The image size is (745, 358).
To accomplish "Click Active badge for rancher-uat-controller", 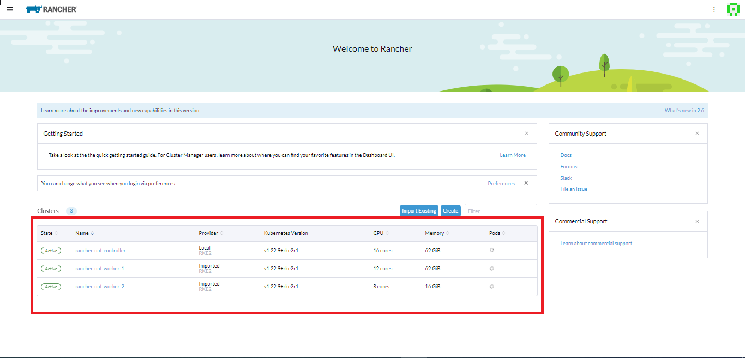I will 51,251.
